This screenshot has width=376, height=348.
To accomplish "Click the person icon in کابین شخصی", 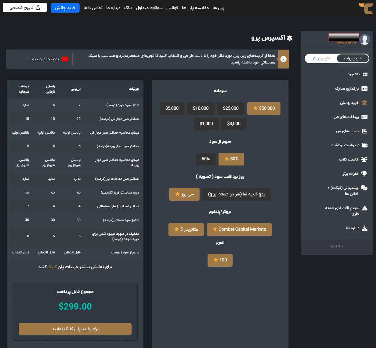I will pos(38,7).
